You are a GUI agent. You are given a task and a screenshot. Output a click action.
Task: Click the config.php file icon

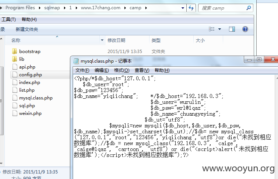pos(15,75)
